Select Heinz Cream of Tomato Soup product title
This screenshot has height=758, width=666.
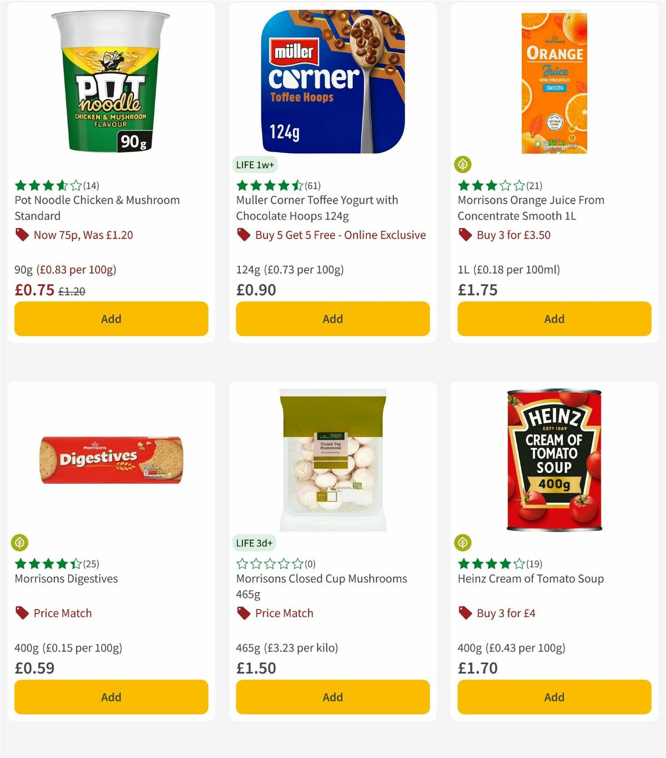pyautogui.click(x=530, y=578)
